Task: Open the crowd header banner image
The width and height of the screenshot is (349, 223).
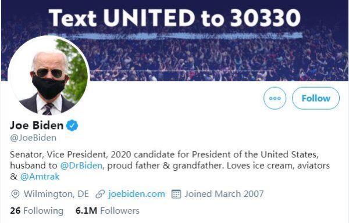Action: coord(174,41)
